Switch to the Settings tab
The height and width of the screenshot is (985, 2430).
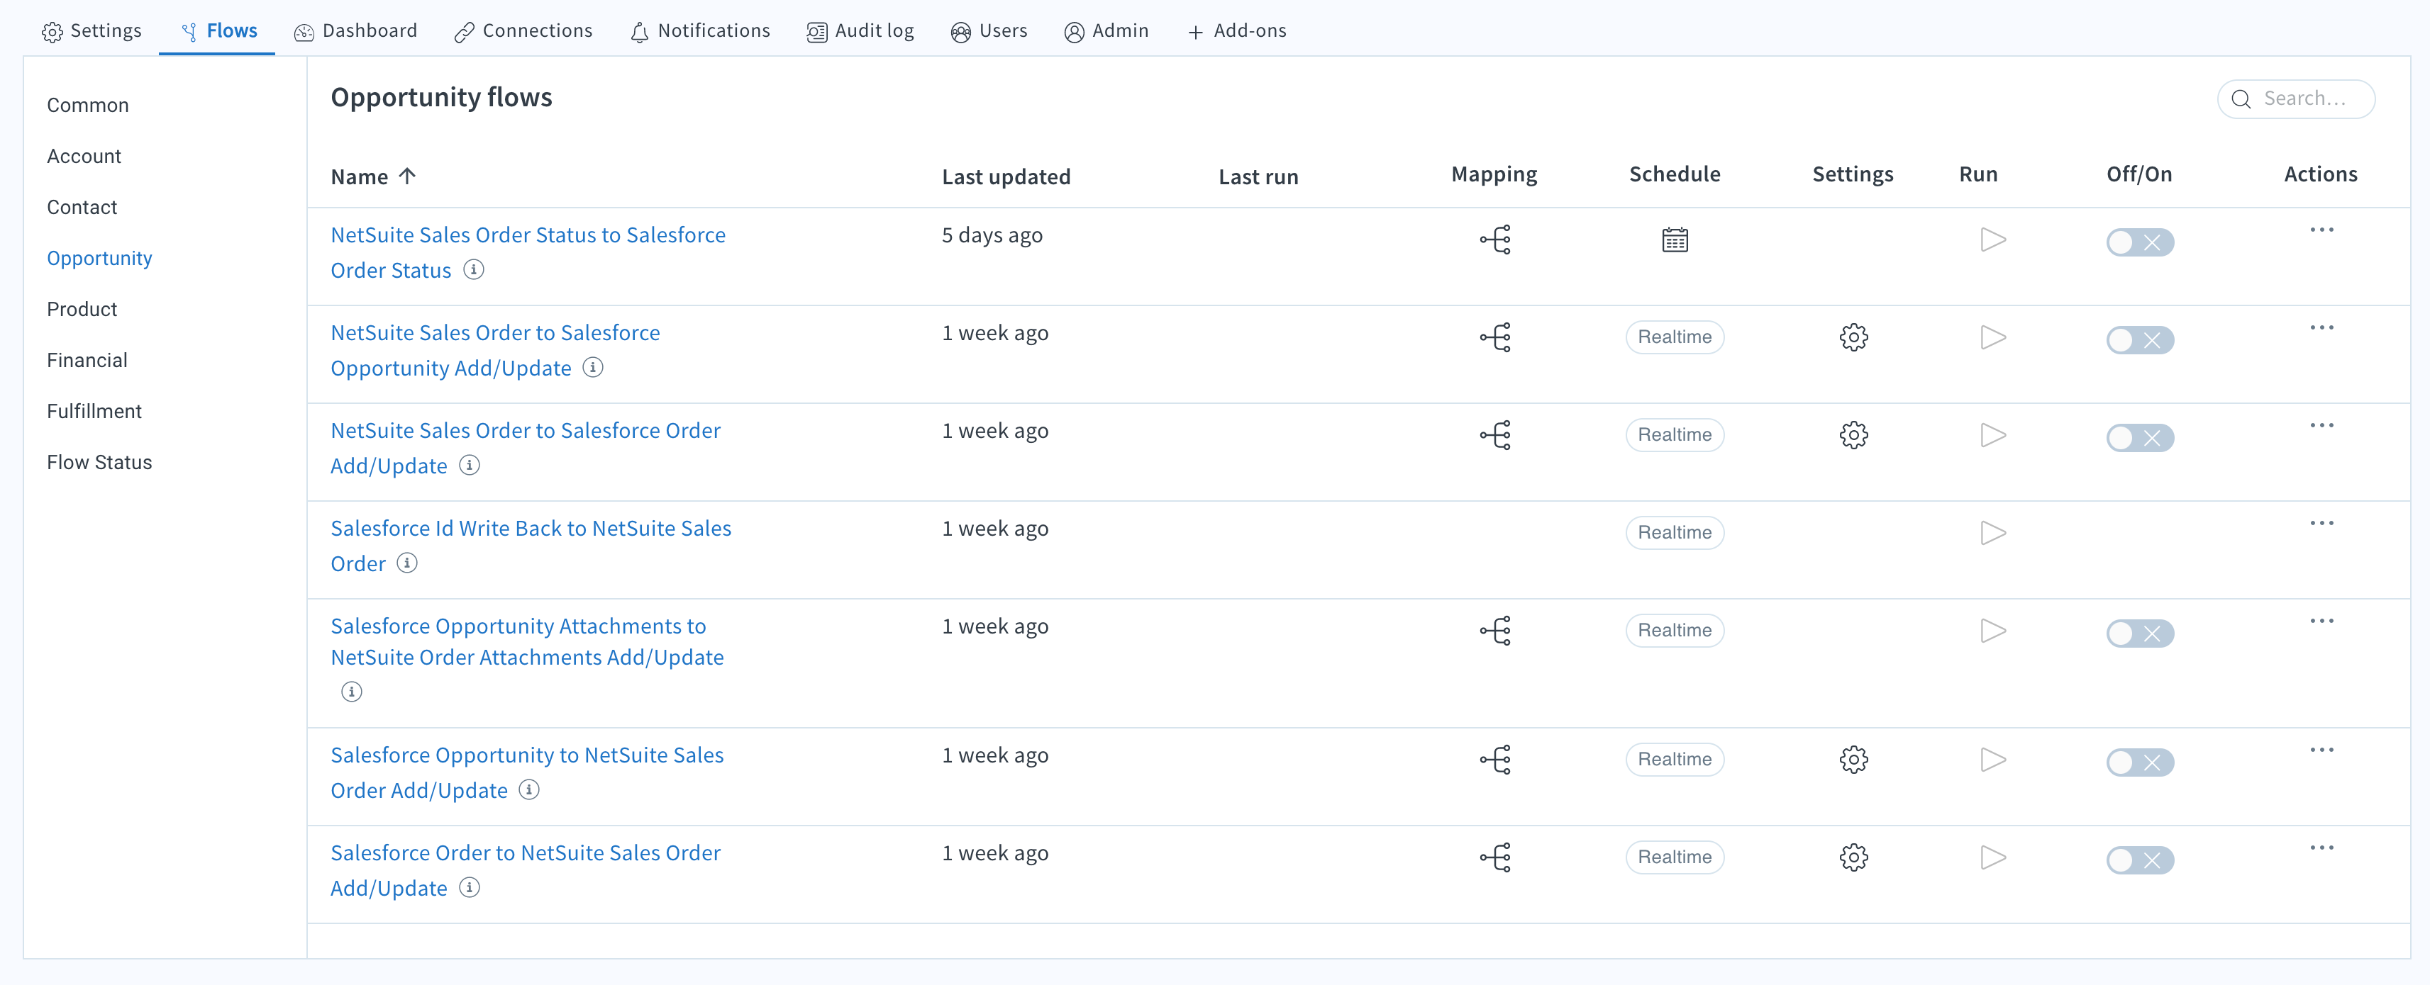pyautogui.click(x=91, y=31)
